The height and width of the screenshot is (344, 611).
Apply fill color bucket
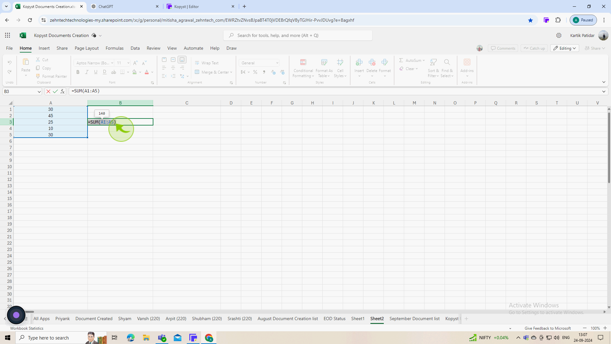pos(135,72)
